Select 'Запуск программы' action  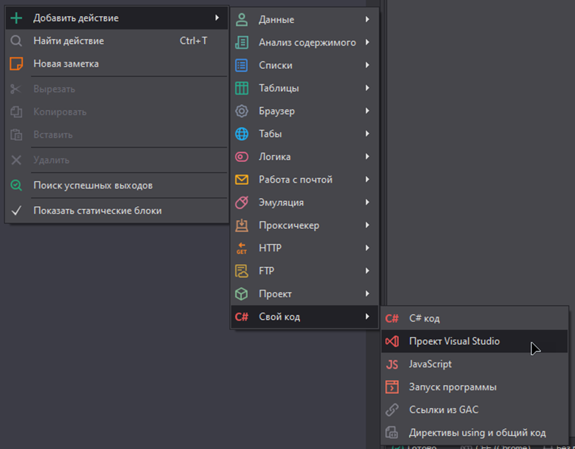453,387
